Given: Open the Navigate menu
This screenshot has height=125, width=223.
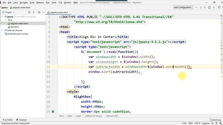Looking at the screenshot, I should click(x=24, y=2).
